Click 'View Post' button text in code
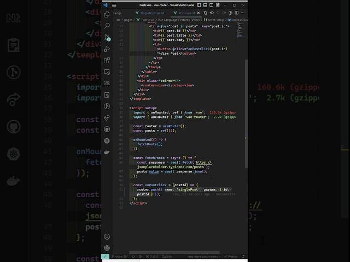Screen dimensions: 350x262 [x=170, y=53]
